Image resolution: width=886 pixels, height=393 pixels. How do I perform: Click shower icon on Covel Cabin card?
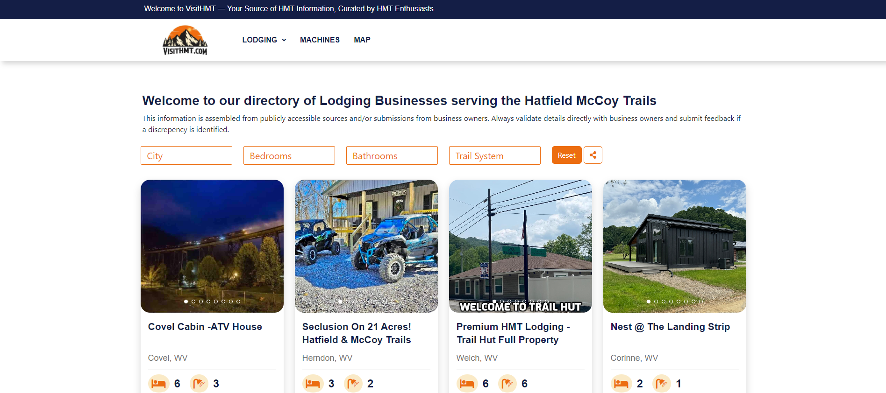(x=199, y=384)
